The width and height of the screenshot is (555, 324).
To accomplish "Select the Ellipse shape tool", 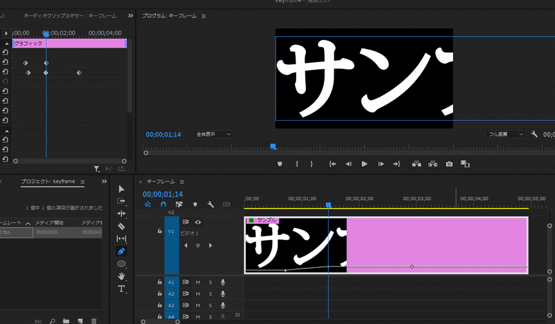I will [x=121, y=264].
